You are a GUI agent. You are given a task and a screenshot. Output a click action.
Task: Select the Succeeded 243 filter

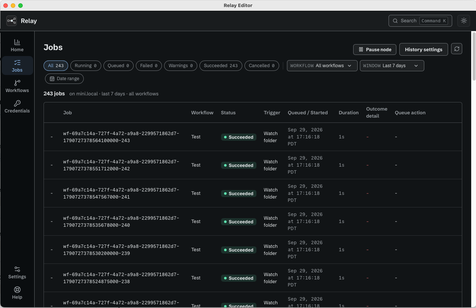click(221, 66)
